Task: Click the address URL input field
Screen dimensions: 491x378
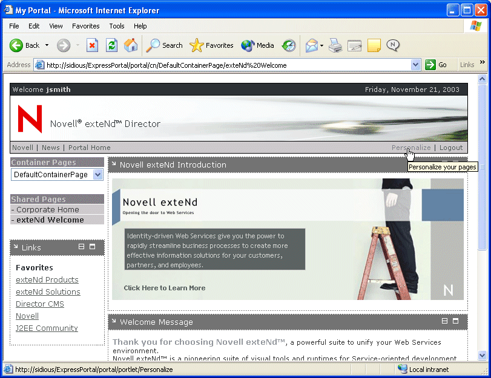Action: [x=228, y=65]
